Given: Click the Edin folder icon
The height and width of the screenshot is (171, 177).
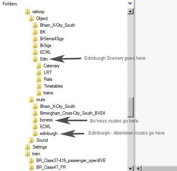Looking at the screenshot, I should pyautogui.click(x=35, y=59).
